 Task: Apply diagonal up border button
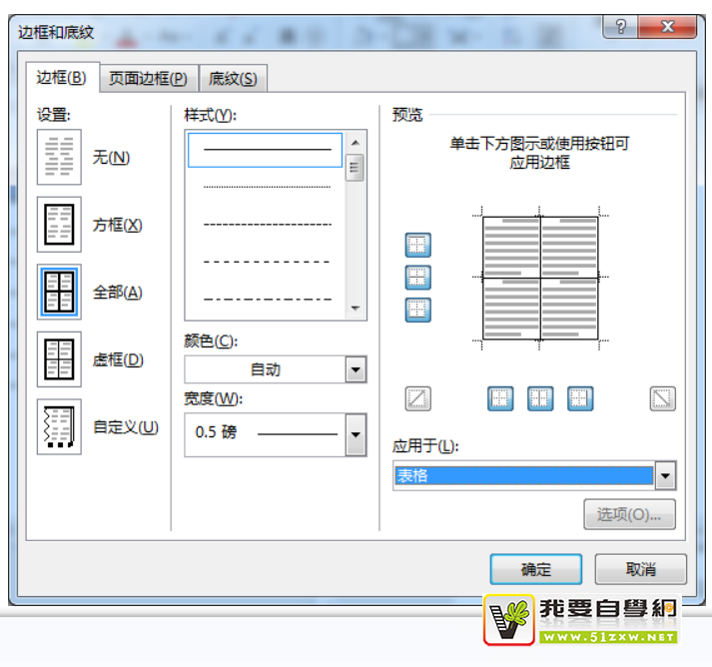[417, 398]
